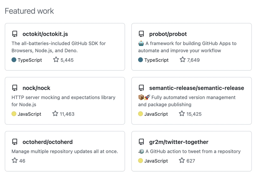Open the probot/probot repository link
This screenshot has width=254, height=183.
[168, 34]
